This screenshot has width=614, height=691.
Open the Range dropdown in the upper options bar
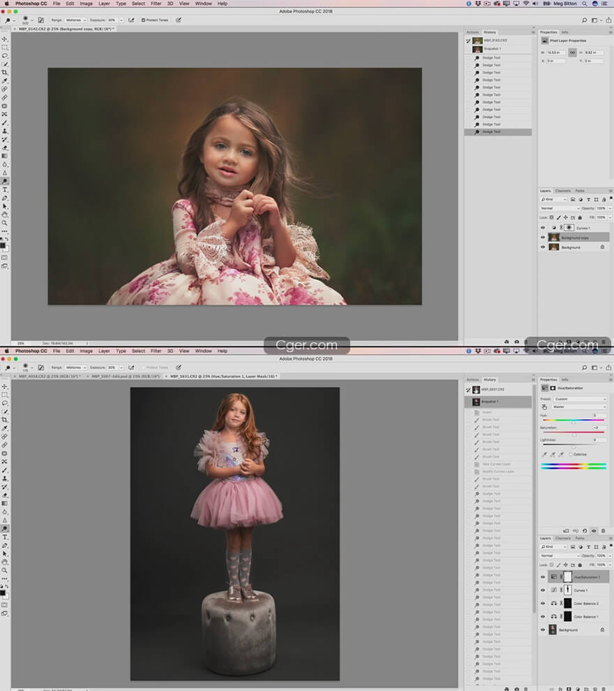(x=75, y=20)
